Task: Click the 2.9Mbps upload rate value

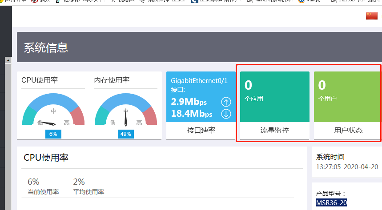Action: (189, 102)
